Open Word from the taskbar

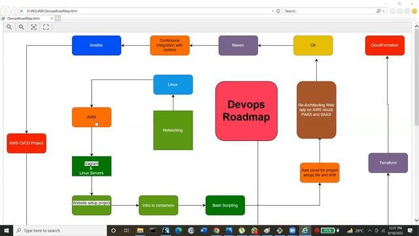pos(204,230)
